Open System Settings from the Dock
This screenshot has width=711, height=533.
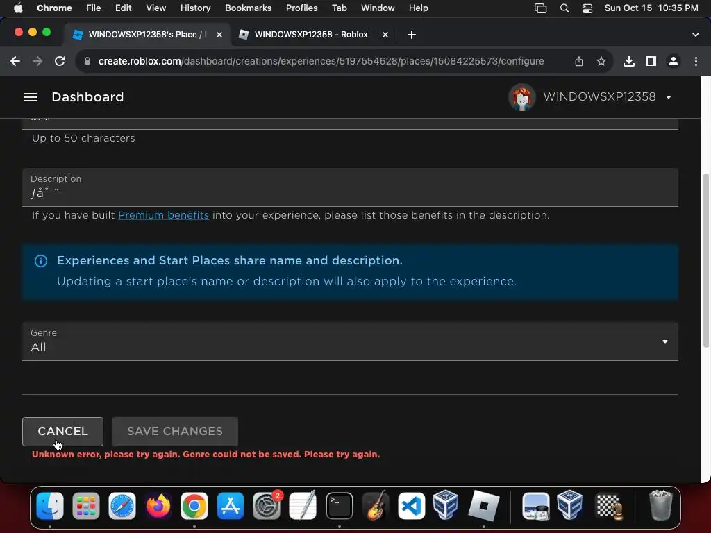[x=267, y=506]
